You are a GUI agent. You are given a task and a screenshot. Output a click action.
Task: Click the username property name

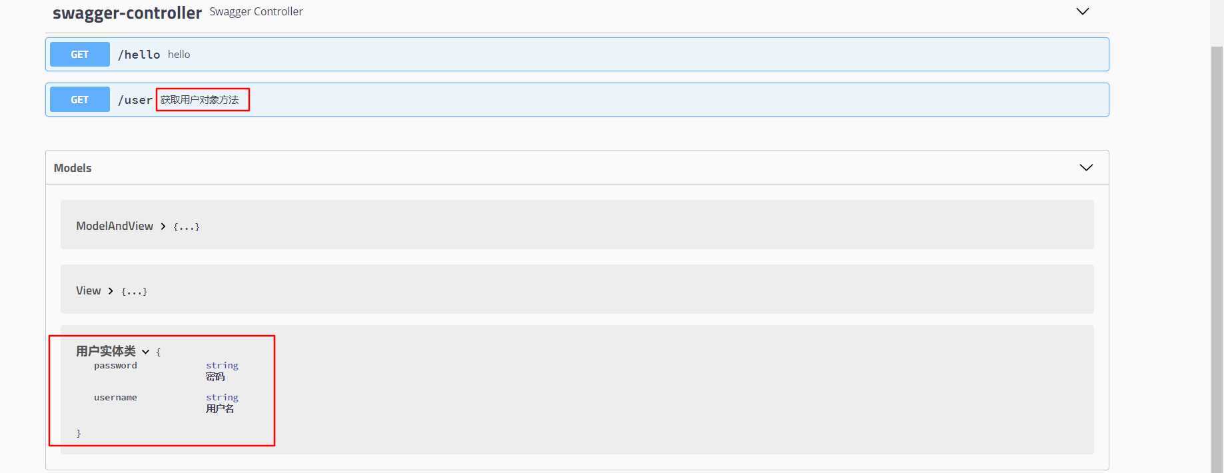[x=115, y=398]
